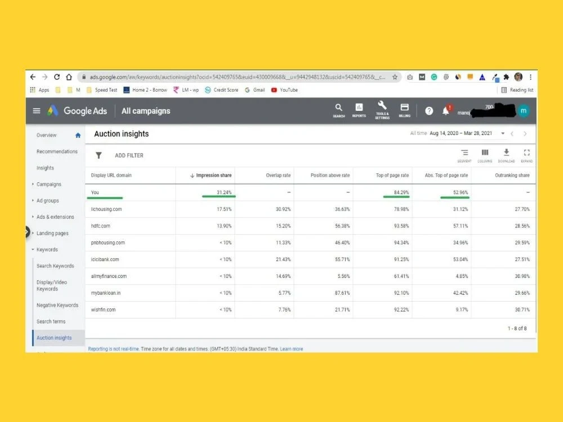Screen dimensions: 563x422
Task: Click the filter funnel icon
Action: pyautogui.click(x=99, y=155)
